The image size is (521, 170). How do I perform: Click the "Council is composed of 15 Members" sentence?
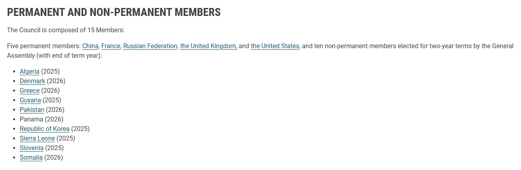point(66,30)
